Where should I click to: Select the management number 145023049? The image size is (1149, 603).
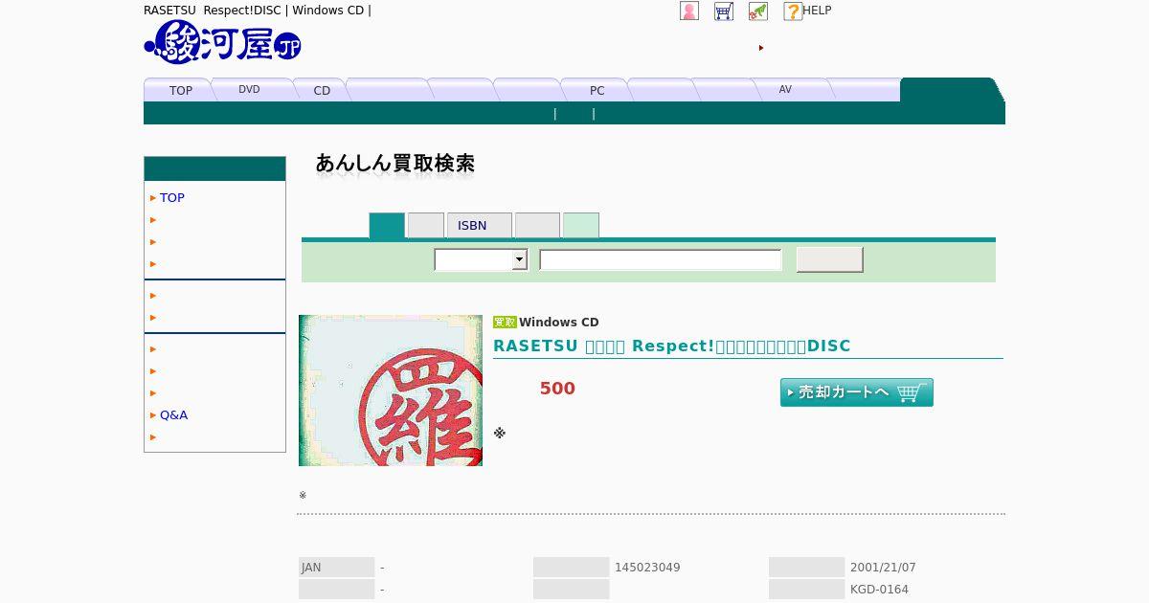pos(647,568)
